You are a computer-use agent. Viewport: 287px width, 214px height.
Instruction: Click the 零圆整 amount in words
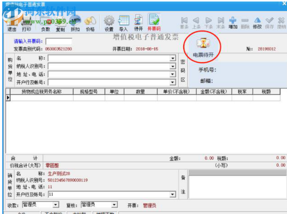click(52, 165)
